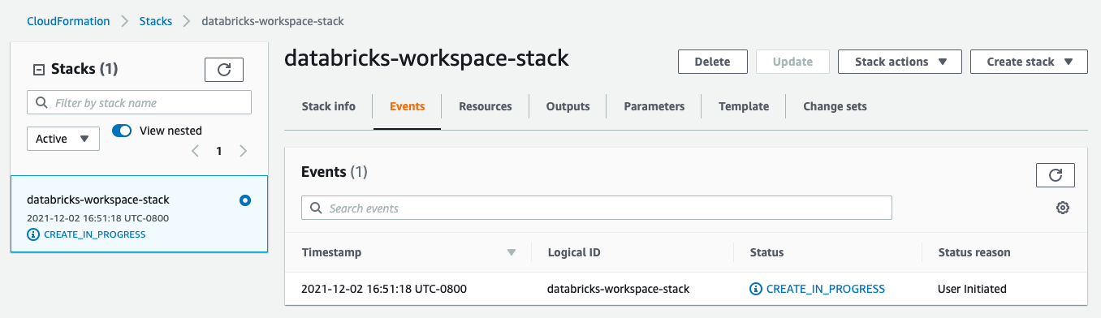The image size is (1101, 318).
Task: Switch to the Events tab
Action: [407, 106]
